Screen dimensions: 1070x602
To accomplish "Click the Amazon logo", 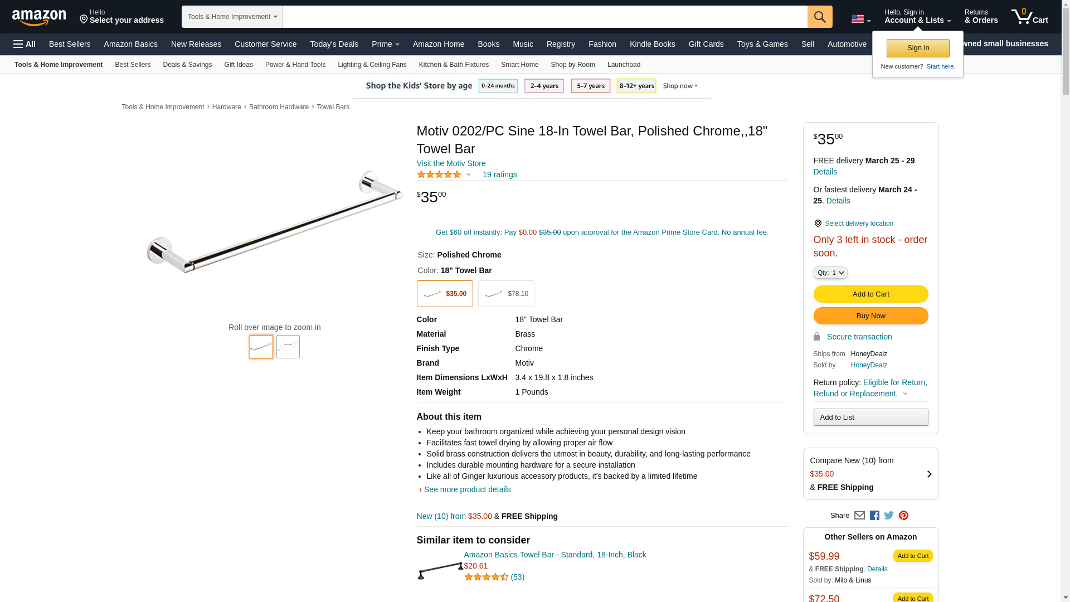I will [39, 17].
